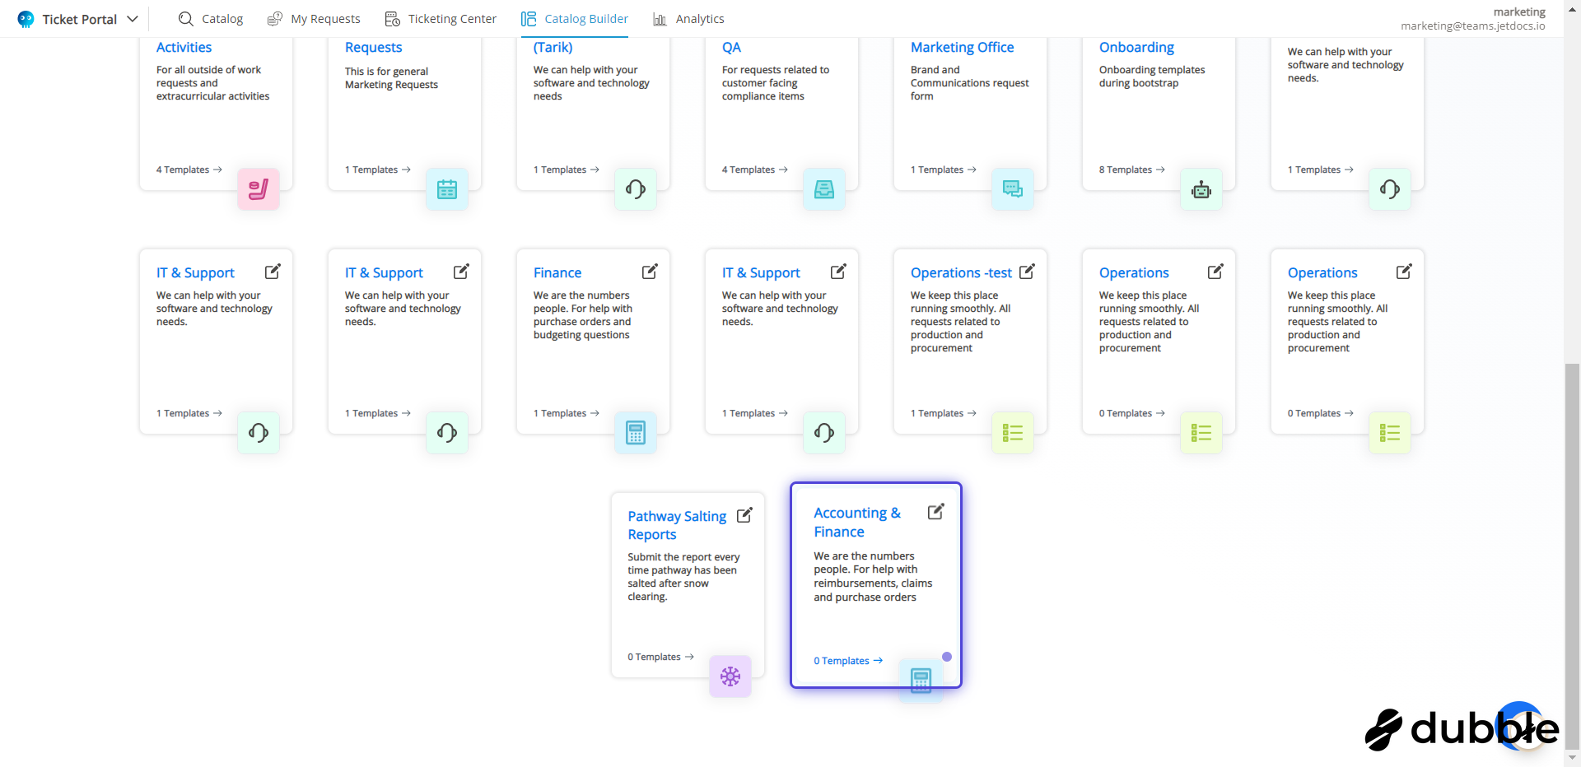Open the Marketing Office category title
1581x767 pixels.
pyautogui.click(x=962, y=48)
